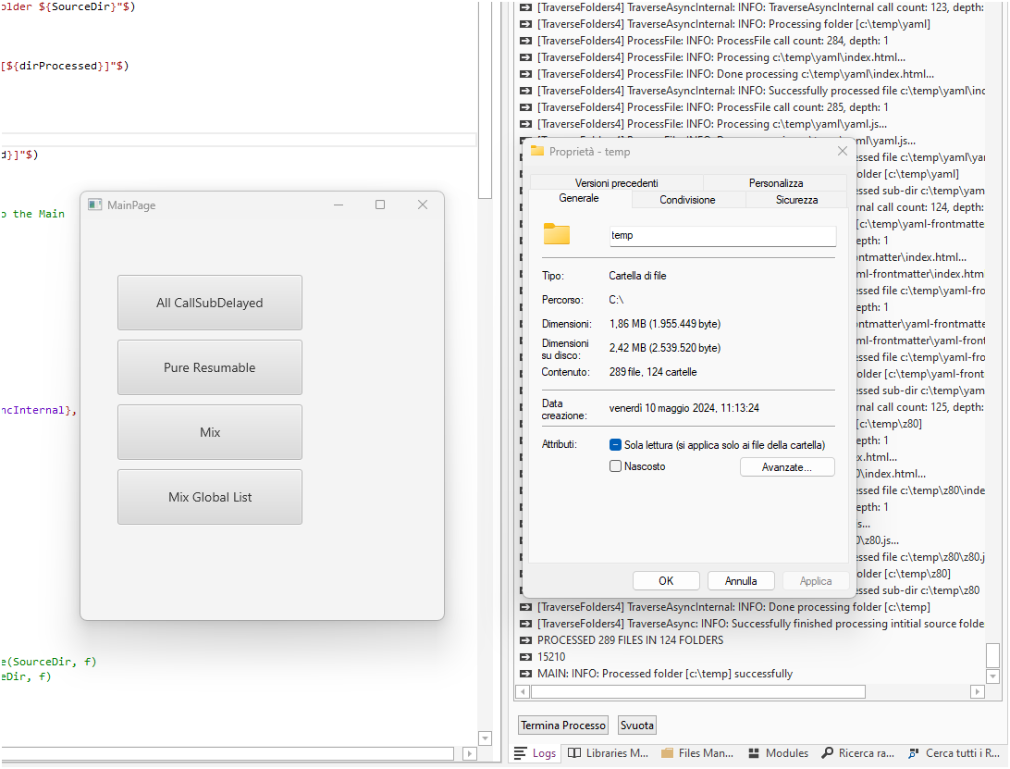Click the Mix button in MainPage
Screen dimensions: 1010x769
click(x=209, y=432)
